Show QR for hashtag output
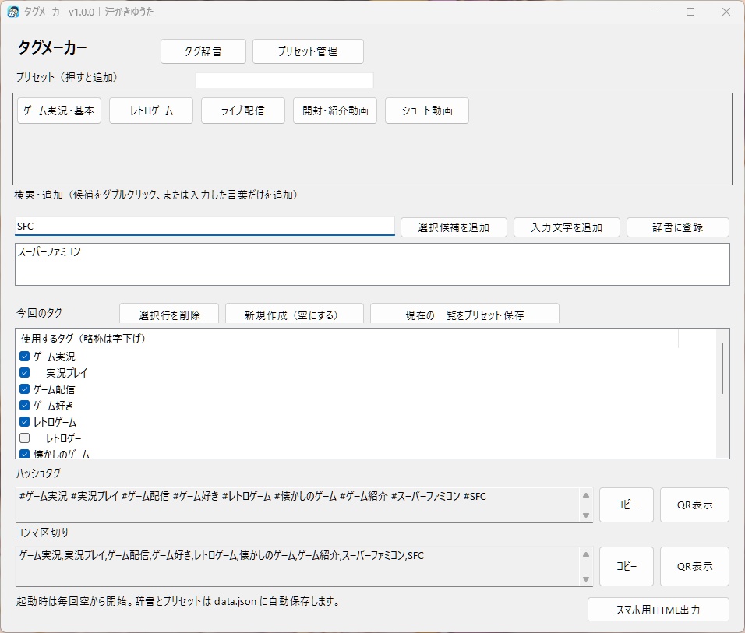 694,505
